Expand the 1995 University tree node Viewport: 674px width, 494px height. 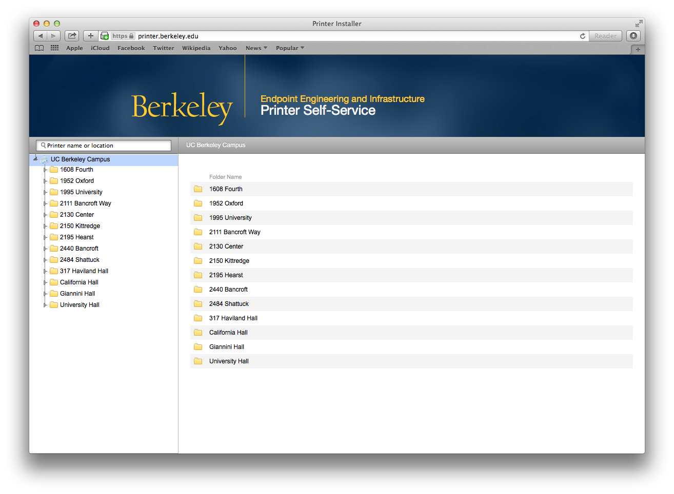point(45,192)
